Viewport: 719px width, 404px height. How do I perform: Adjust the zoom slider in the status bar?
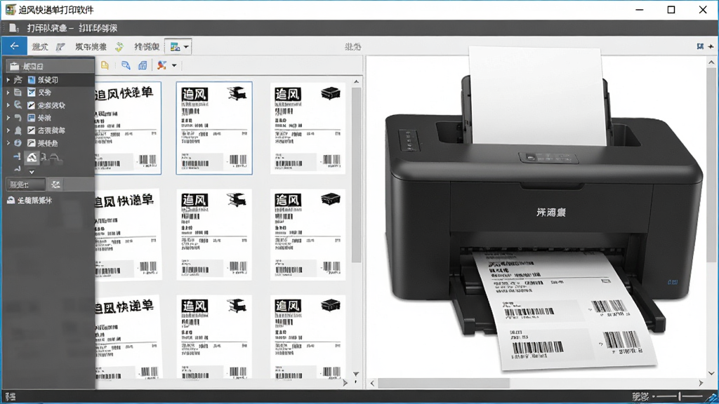tap(679, 396)
